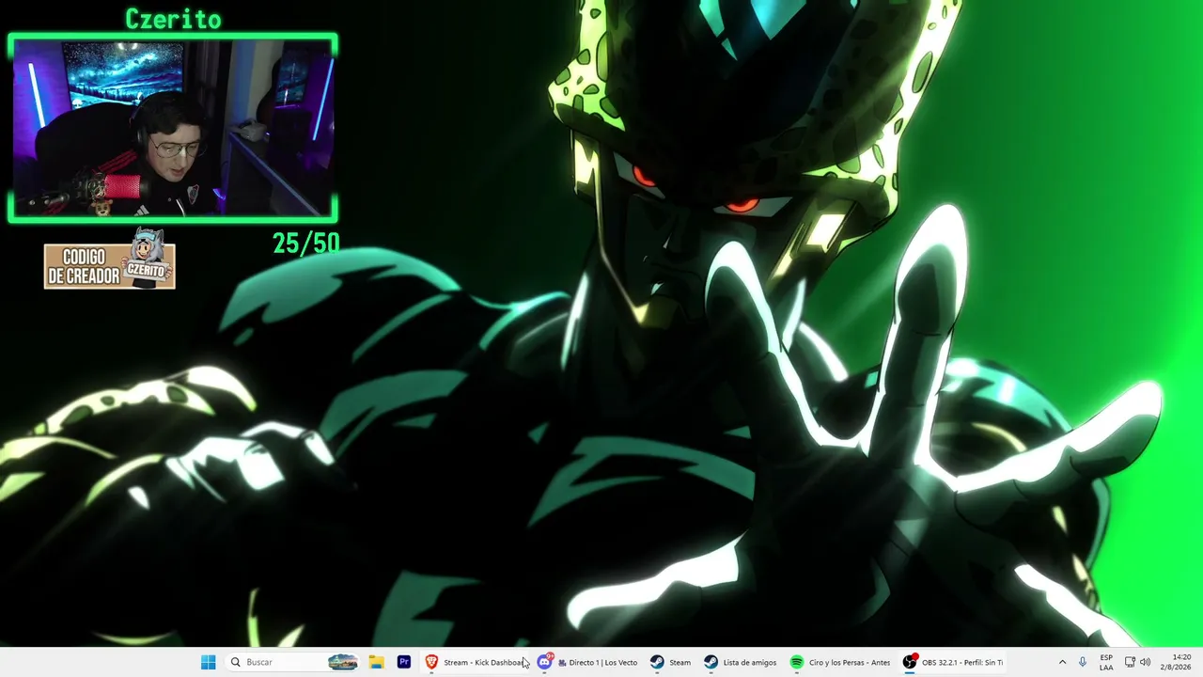Switch to Spotify playing Ciro y los Persas
This screenshot has height=677, width=1203.
[841, 662]
